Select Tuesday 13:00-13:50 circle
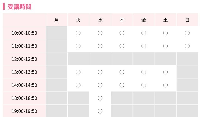This screenshot has height=120, width=201. [x=78, y=72]
